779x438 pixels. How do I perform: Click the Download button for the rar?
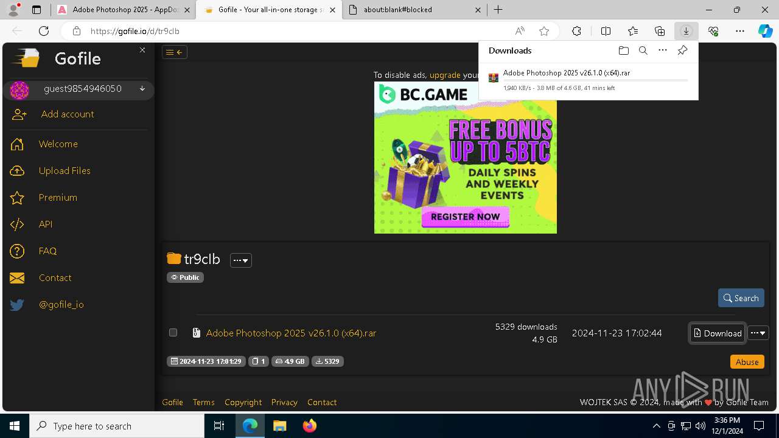718,333
